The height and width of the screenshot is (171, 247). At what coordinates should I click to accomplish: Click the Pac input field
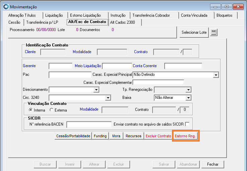coord(70,75)
